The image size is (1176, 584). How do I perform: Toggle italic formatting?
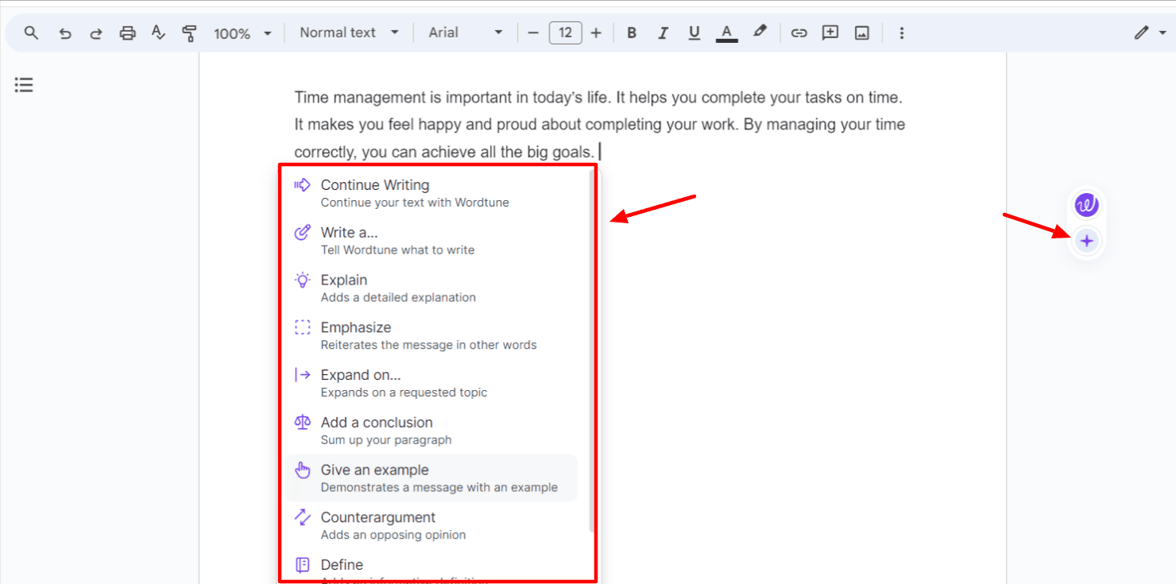click(663, 33)
